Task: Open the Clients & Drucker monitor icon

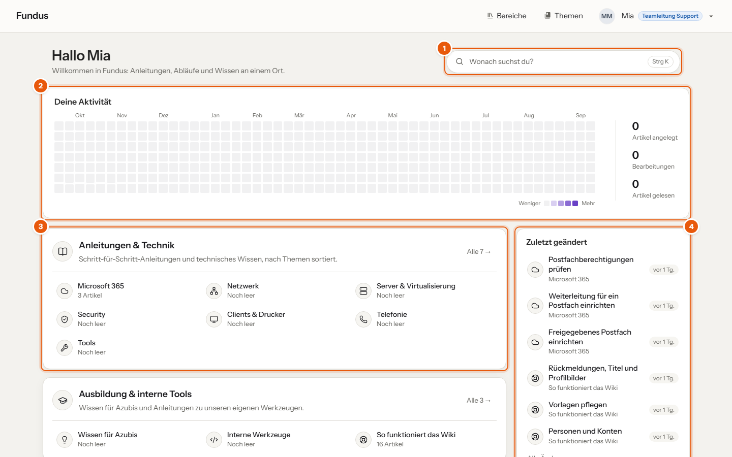Action: [214, 319]
